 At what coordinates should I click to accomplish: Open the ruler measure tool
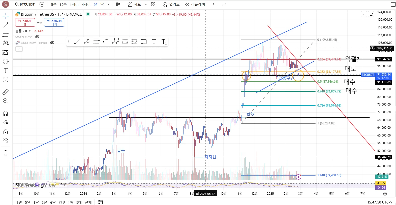pyautogui.click(x=6, y=92)
